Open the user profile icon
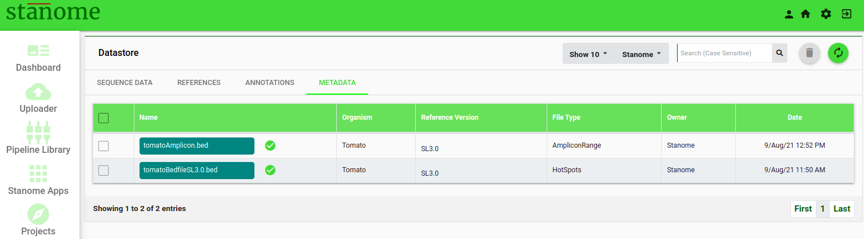 click(x=789, y=14)
